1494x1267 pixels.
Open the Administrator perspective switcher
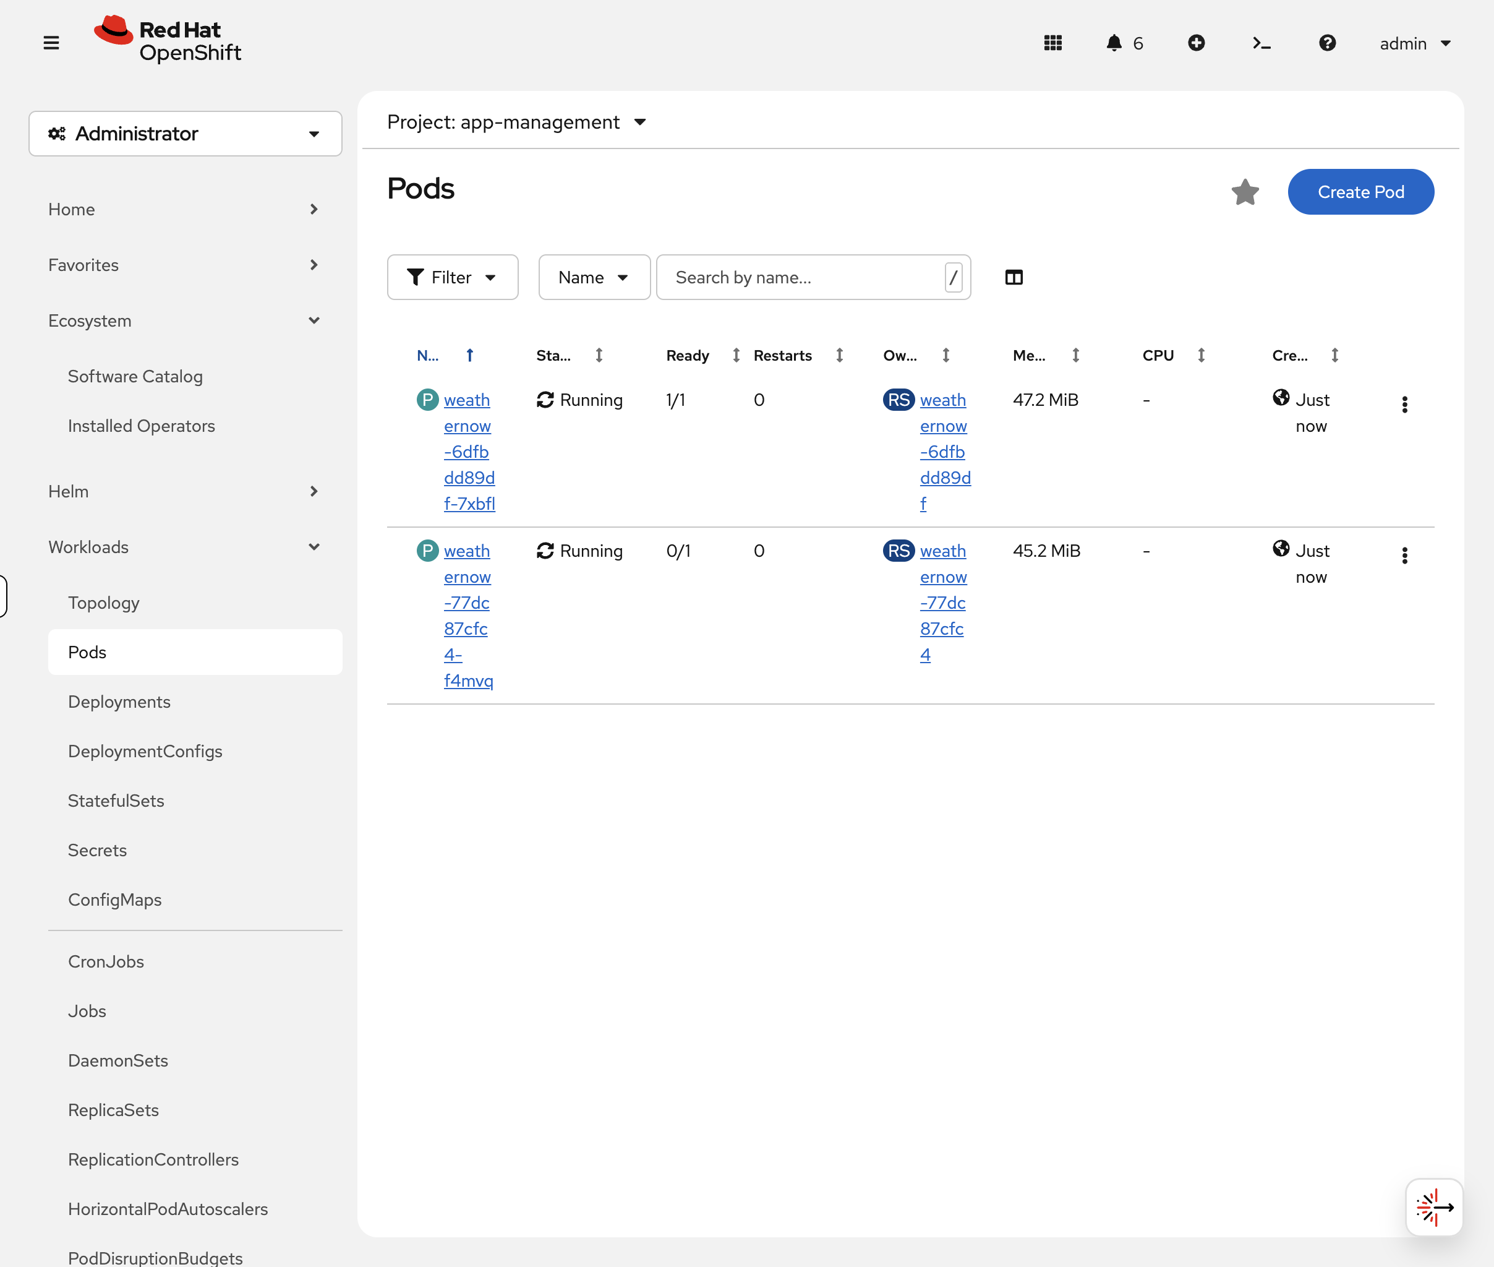pyautogui.click(x=186, y=134)
